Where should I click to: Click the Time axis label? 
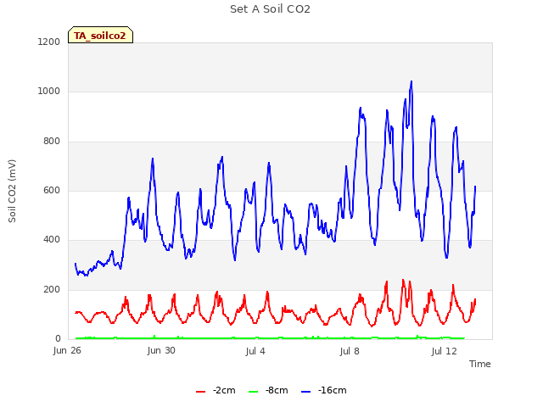(480, 364)
